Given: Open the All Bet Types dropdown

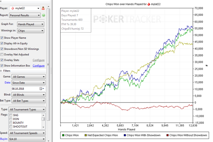Looking at the screenshot, I should point(29,101).
